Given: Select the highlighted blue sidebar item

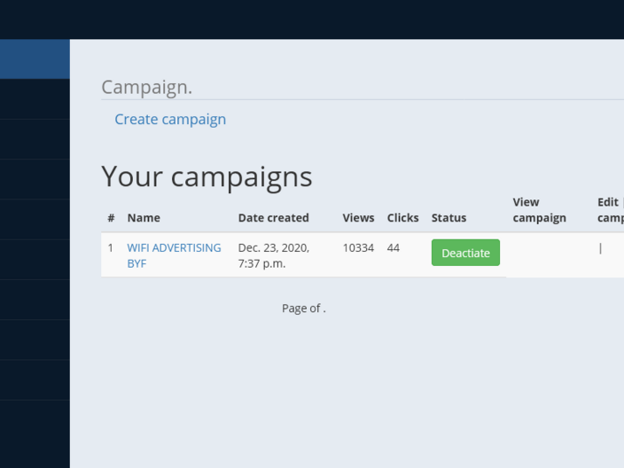Looking at the screenshot, I should click(x=35, y=59).
